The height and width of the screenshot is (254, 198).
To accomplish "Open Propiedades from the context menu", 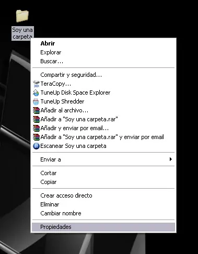I will point(103,227).
